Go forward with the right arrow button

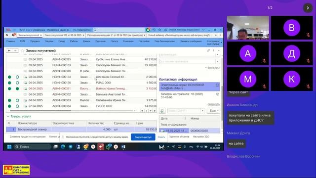(15, 50)
